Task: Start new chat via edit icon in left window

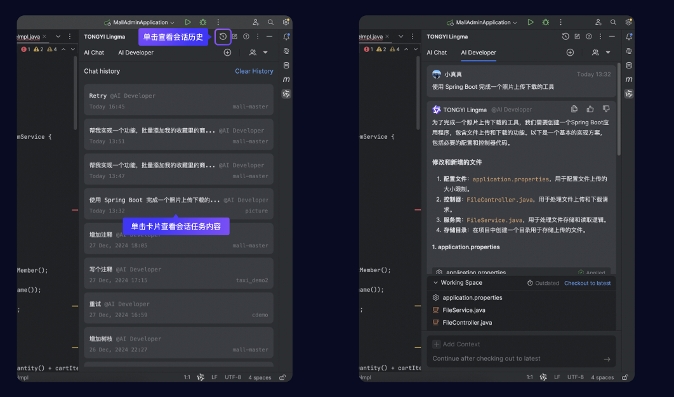Action: pyautogui.click(x=235, y=37)
